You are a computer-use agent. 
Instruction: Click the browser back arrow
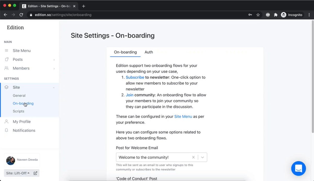tap(5, 15)
